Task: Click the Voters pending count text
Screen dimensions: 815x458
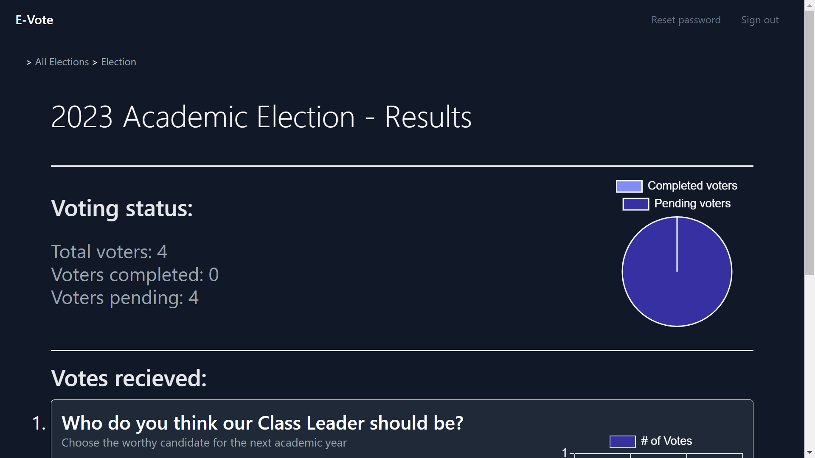Action: (124, 298)
